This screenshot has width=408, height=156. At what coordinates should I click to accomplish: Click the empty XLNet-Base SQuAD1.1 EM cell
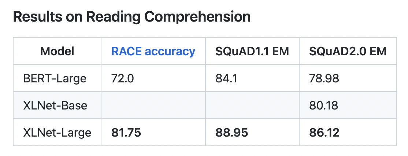click(252, 105)
